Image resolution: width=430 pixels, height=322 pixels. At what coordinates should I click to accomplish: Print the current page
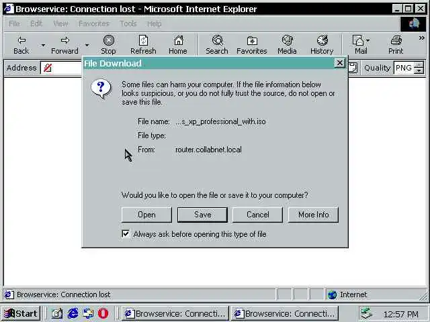[396, 45]
